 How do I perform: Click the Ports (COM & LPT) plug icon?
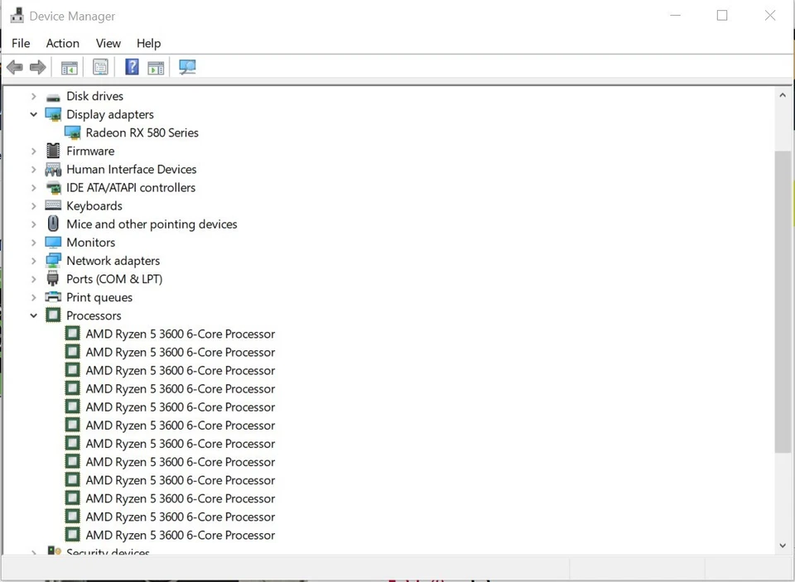tap(53, 279)
